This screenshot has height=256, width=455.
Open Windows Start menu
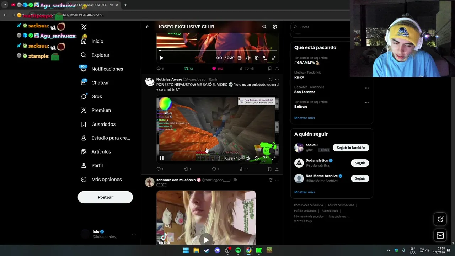pos(186,250)
